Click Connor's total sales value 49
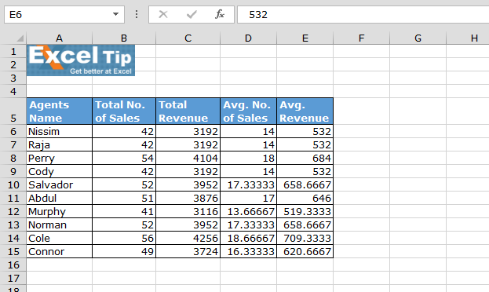The width and height of the screenshot is (489, 292). [124, 251]
